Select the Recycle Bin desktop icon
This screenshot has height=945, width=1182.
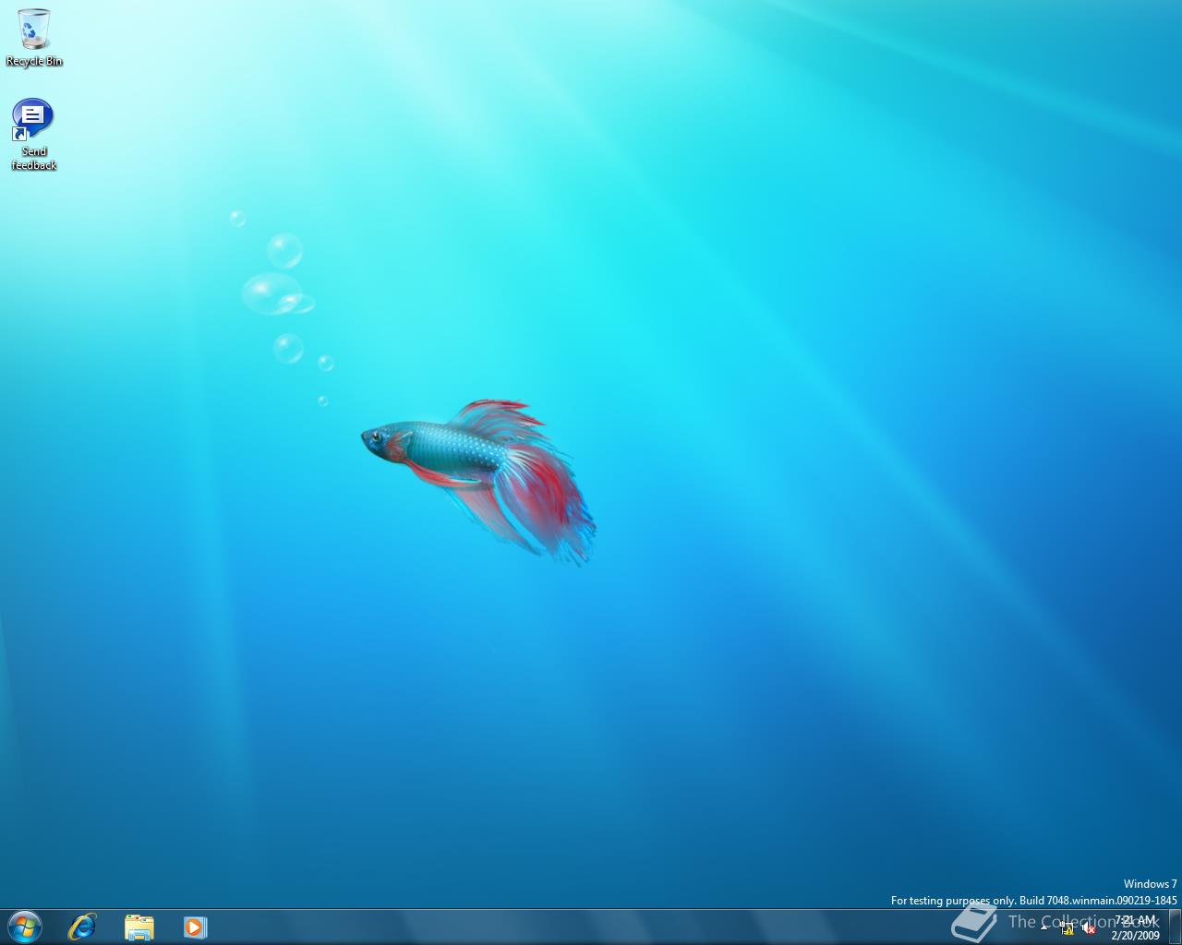(x=34, y=38)
